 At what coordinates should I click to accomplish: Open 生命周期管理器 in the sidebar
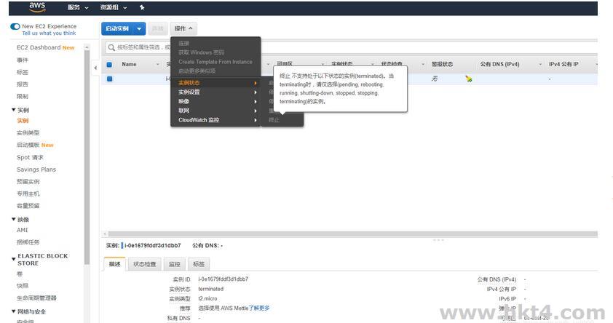tap(36, 298)
